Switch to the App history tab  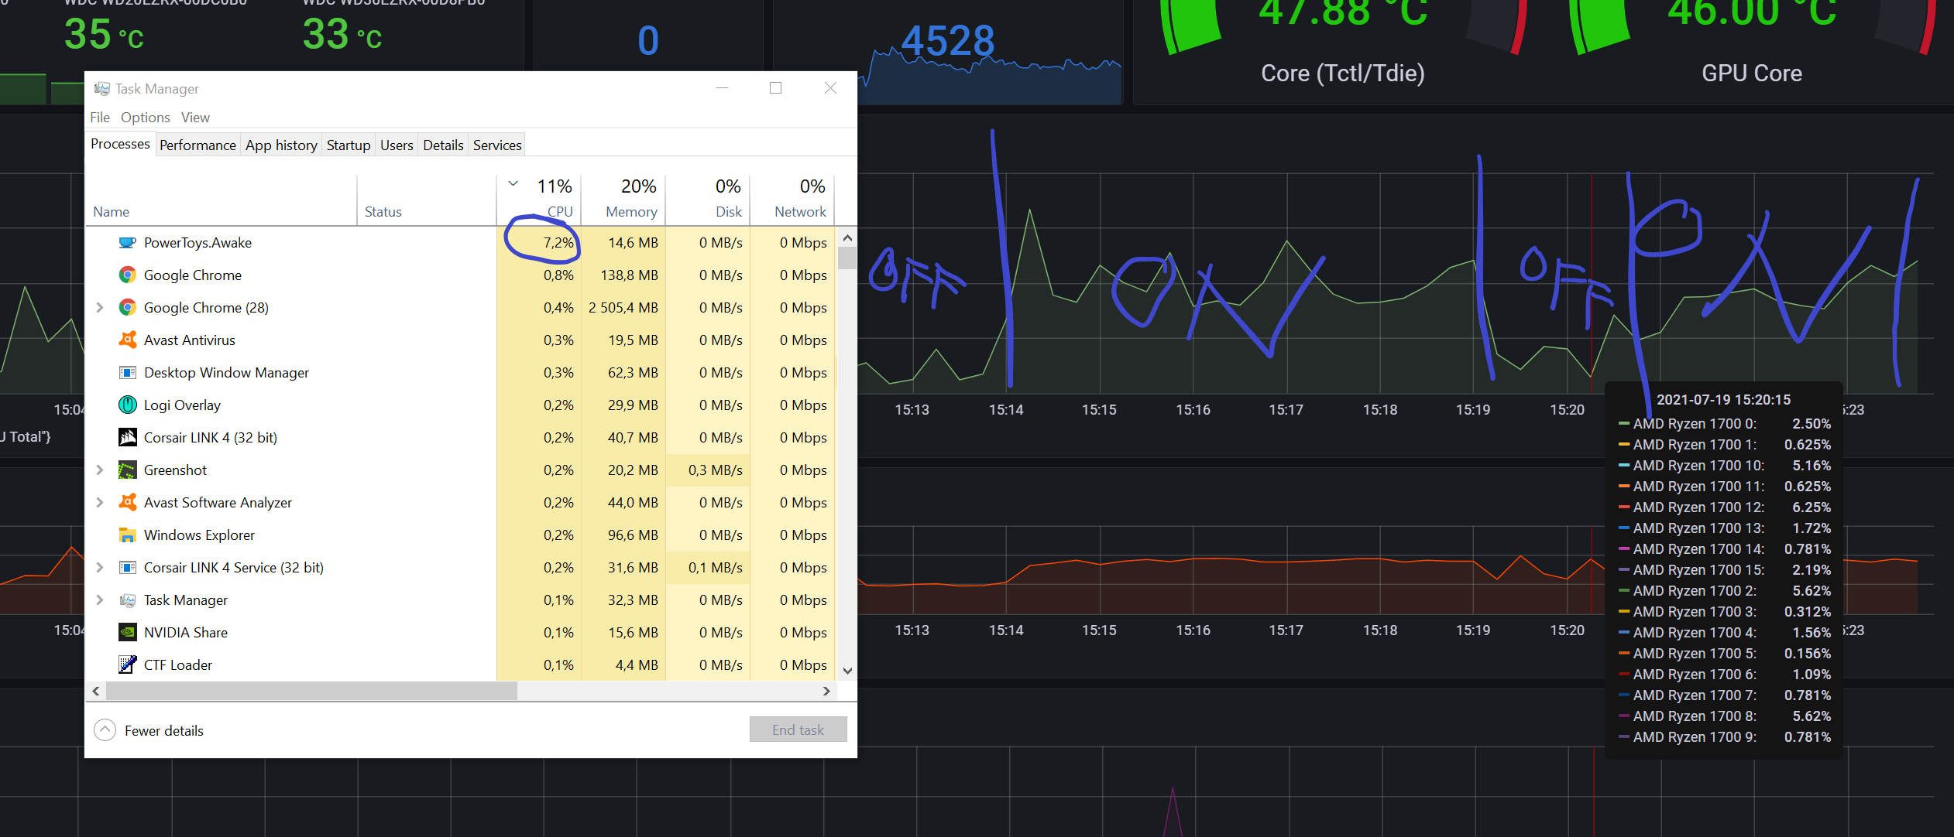coord(281,145)
